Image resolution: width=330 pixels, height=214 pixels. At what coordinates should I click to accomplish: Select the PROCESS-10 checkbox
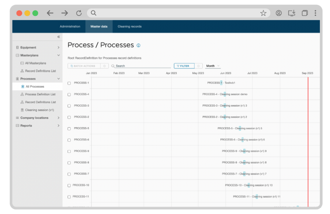[x=69, y=186]
